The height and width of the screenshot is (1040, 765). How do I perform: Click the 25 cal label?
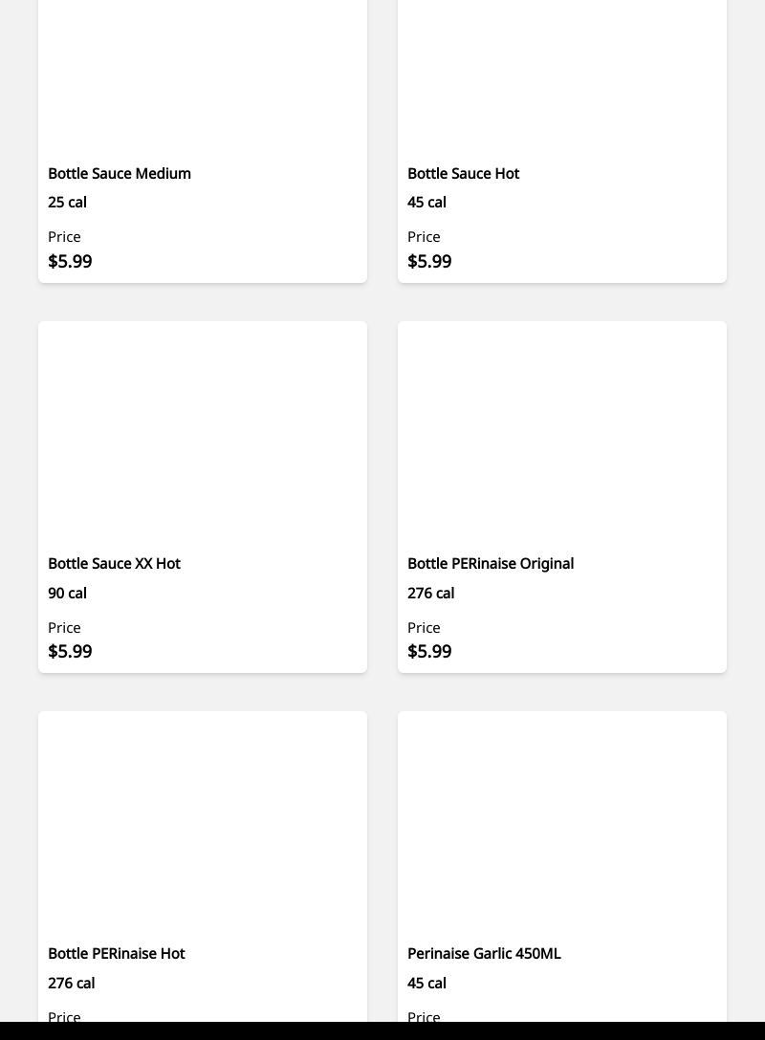(x=67, y=202)
